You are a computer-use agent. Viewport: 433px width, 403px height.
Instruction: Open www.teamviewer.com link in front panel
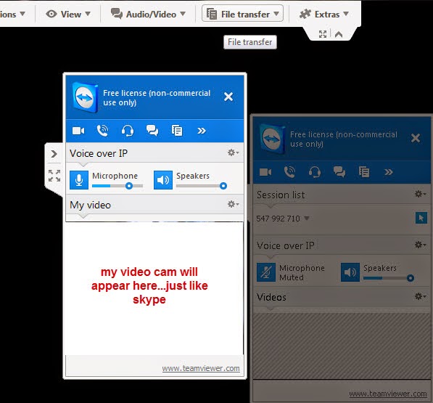click(x=201, y=368)
